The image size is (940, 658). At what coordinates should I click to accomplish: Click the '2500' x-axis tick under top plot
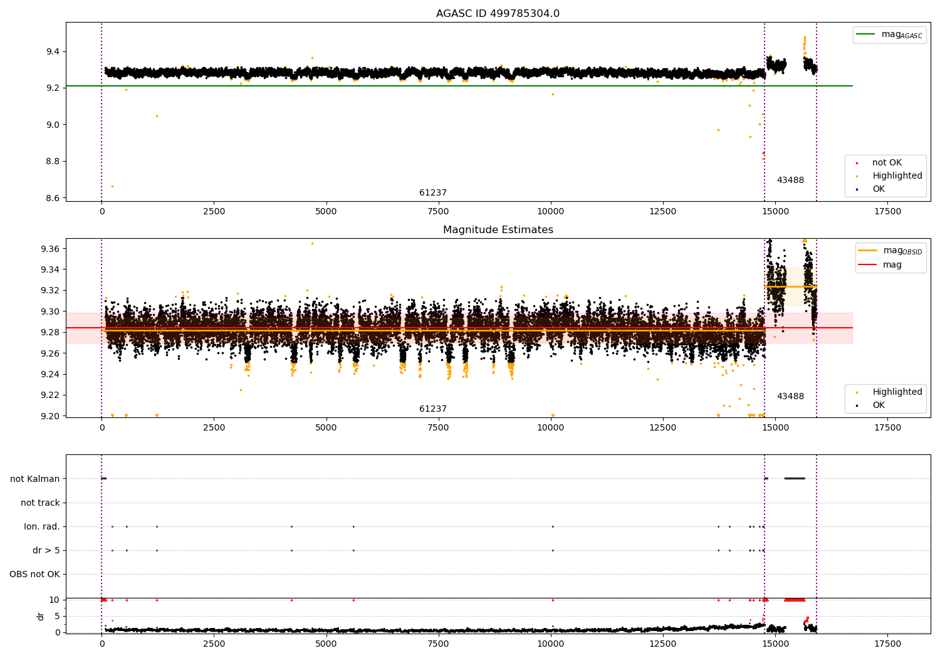coord(214,212)
